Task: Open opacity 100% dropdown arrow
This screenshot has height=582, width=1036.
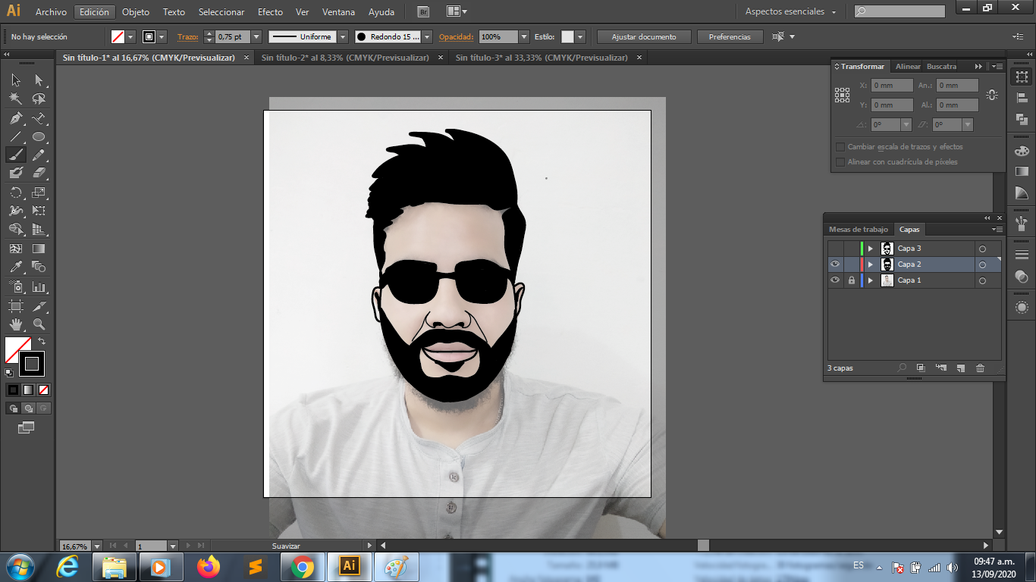Action: [x=523, y=36]
